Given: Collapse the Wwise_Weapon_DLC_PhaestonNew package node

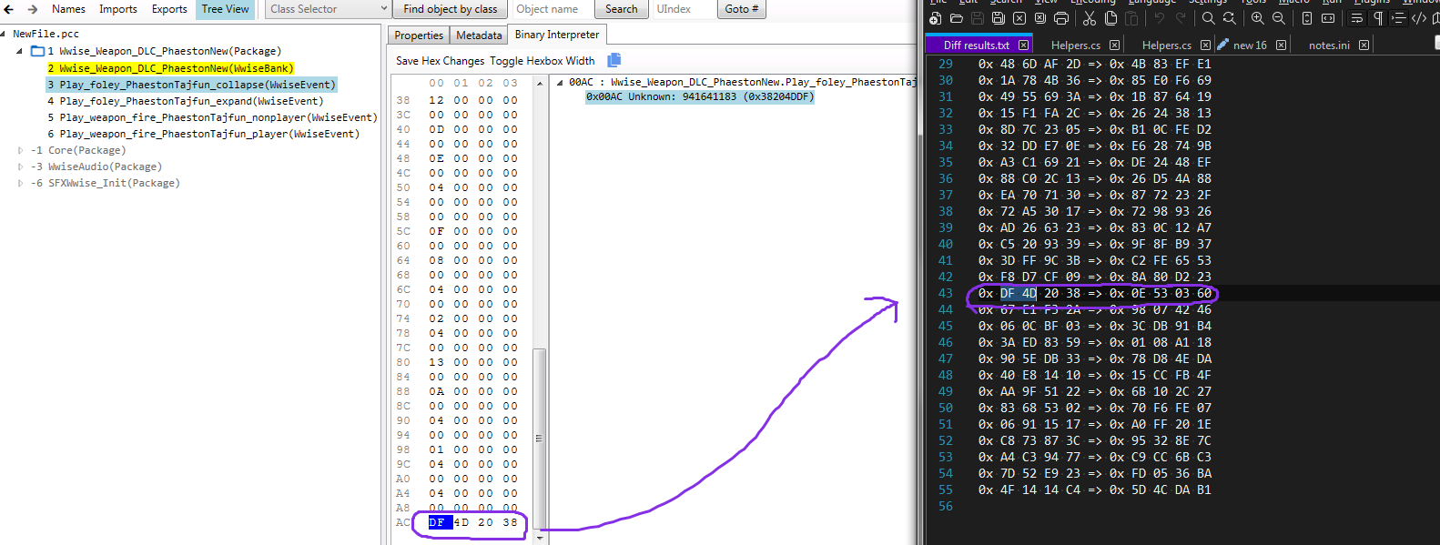Looking at the screenshot, I should pos(20,51).
